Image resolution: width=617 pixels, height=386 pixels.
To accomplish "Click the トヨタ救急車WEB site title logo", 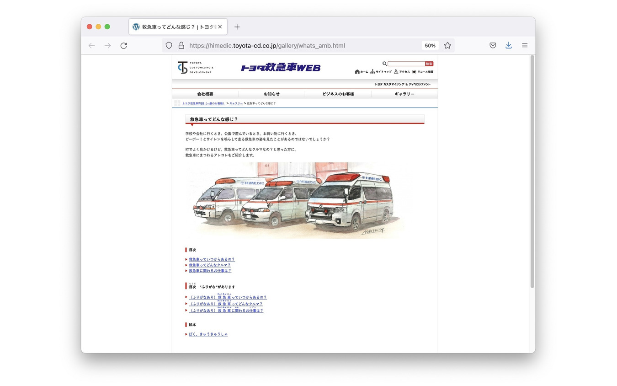I will tap(281, 68).
